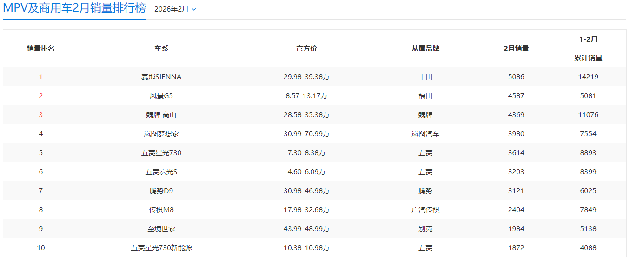This screenshot has height=260, width=630.
Task: Click the MPV及商用车2月销量排行榜 heading tab
Action: (x=74, y=9)
